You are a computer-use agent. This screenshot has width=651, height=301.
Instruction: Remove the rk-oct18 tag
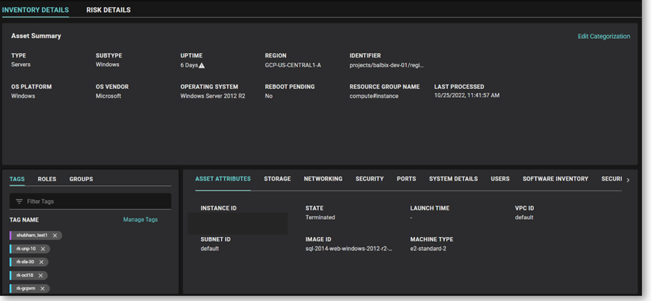[40, 275]
